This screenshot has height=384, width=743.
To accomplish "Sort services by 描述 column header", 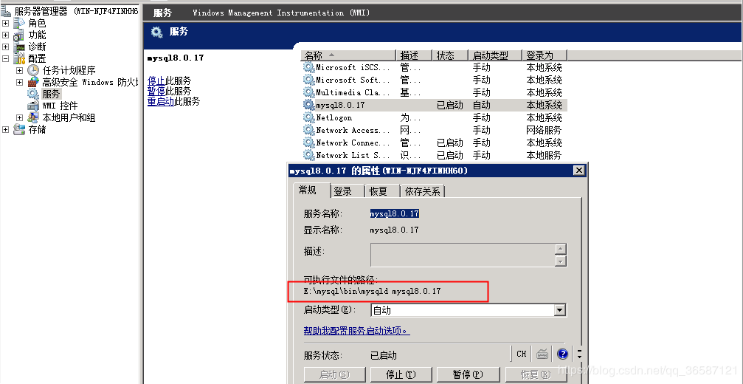I will [414, 55].
